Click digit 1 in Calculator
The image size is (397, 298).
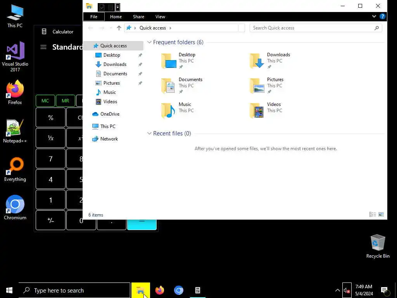[51, 200]
